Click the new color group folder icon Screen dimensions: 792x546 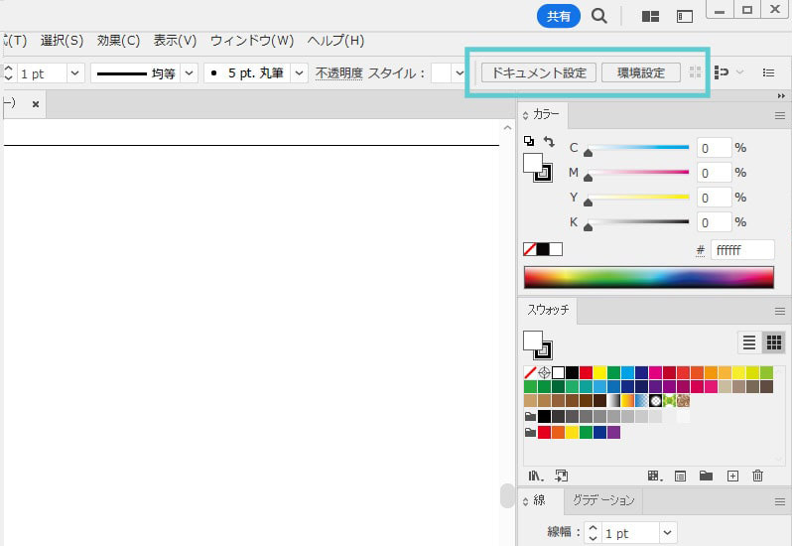706,476
